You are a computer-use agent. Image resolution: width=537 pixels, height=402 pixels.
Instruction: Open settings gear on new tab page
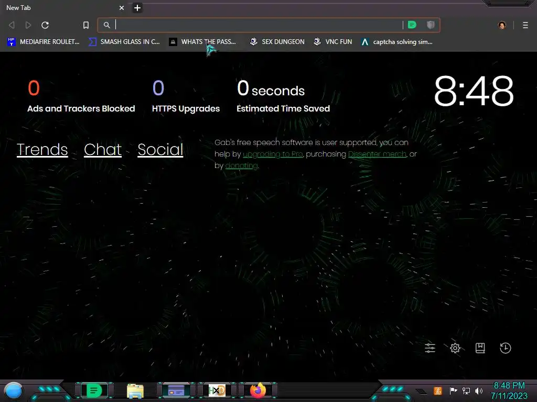[455, 348]
